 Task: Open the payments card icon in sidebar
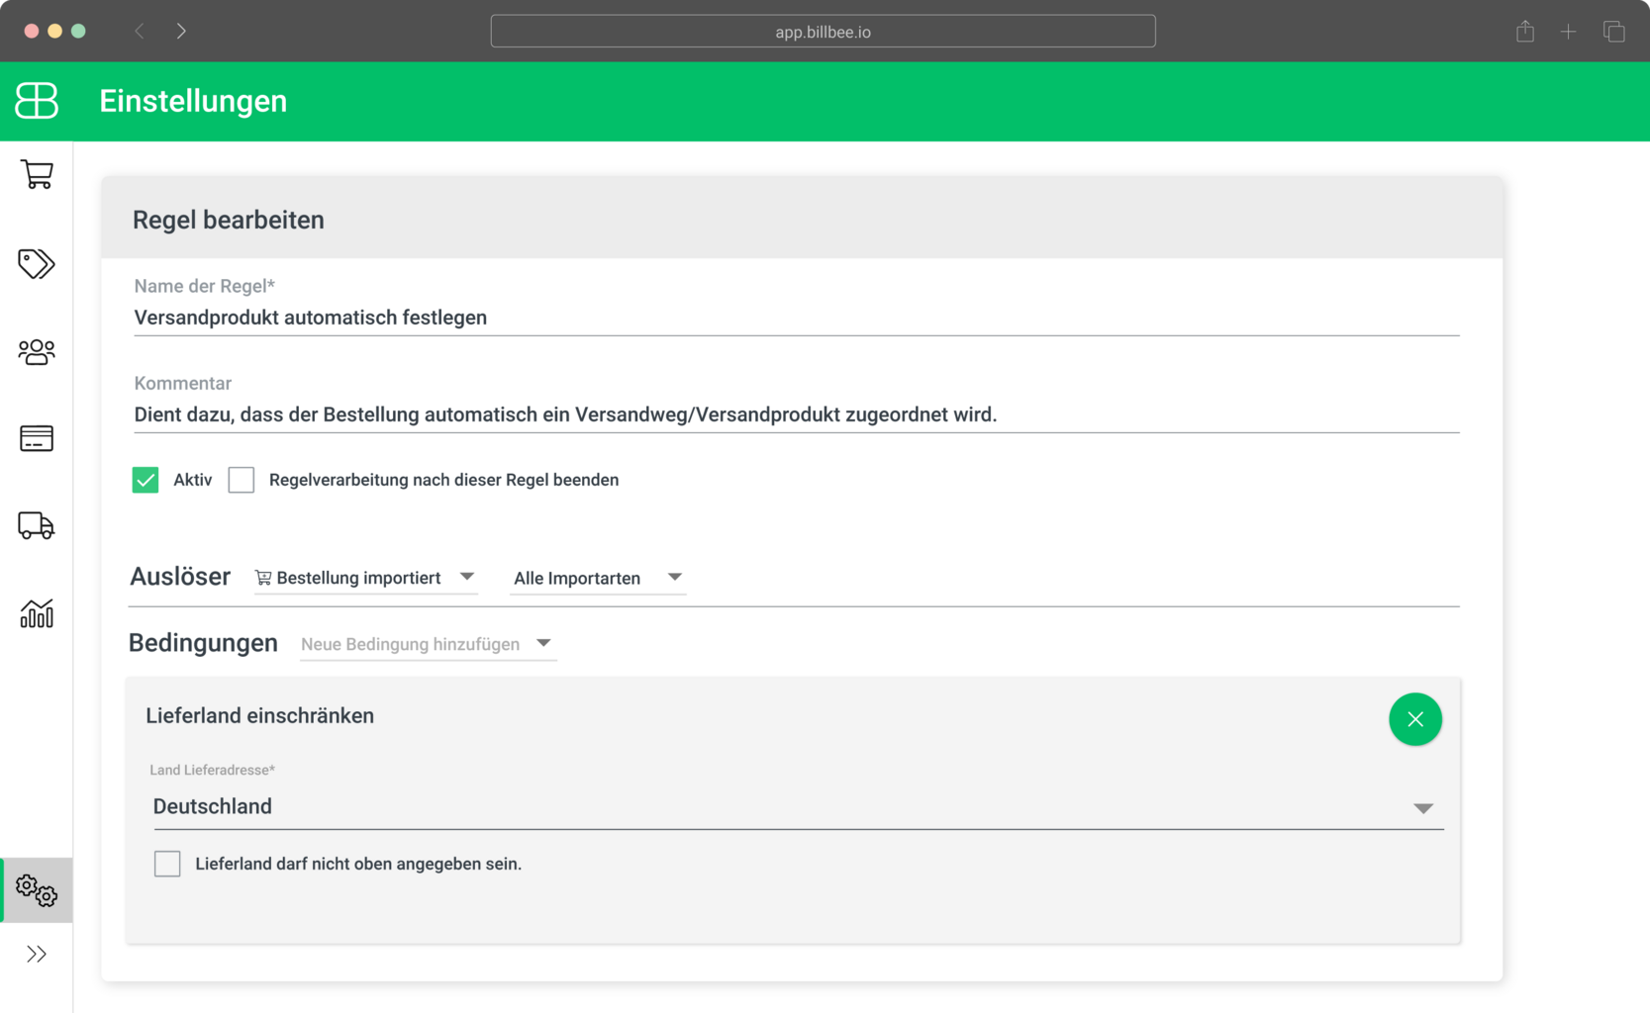[37, 438]
